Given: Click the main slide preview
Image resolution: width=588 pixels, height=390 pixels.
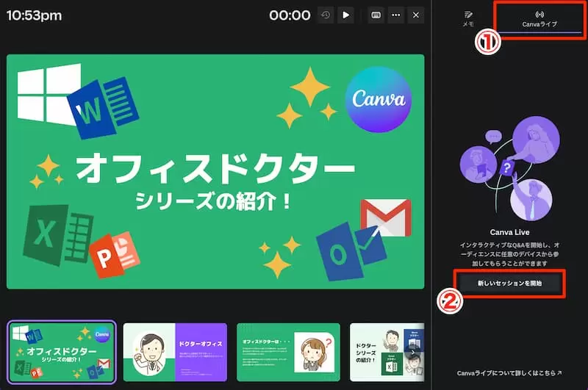Looking at the screenshot, I should [x=215, y=172].
